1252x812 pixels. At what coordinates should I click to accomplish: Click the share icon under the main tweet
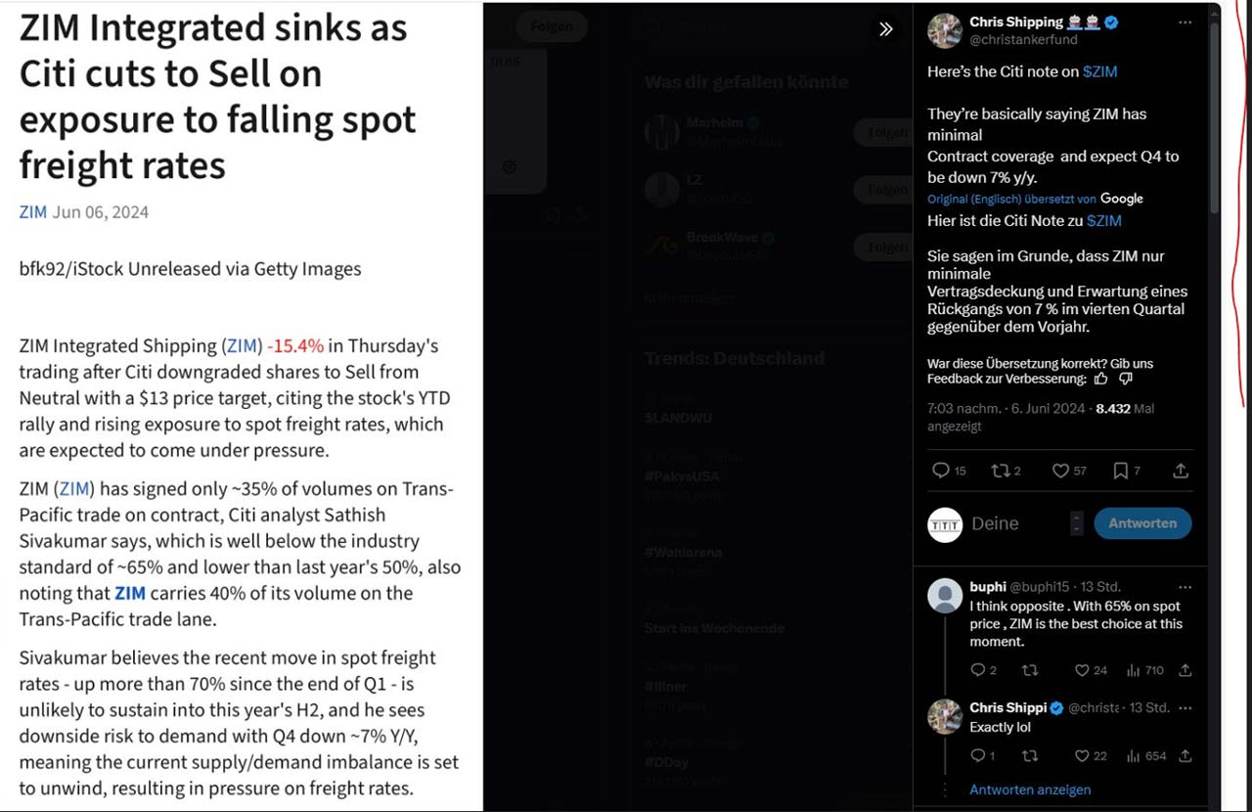[x=1181, y=471]
